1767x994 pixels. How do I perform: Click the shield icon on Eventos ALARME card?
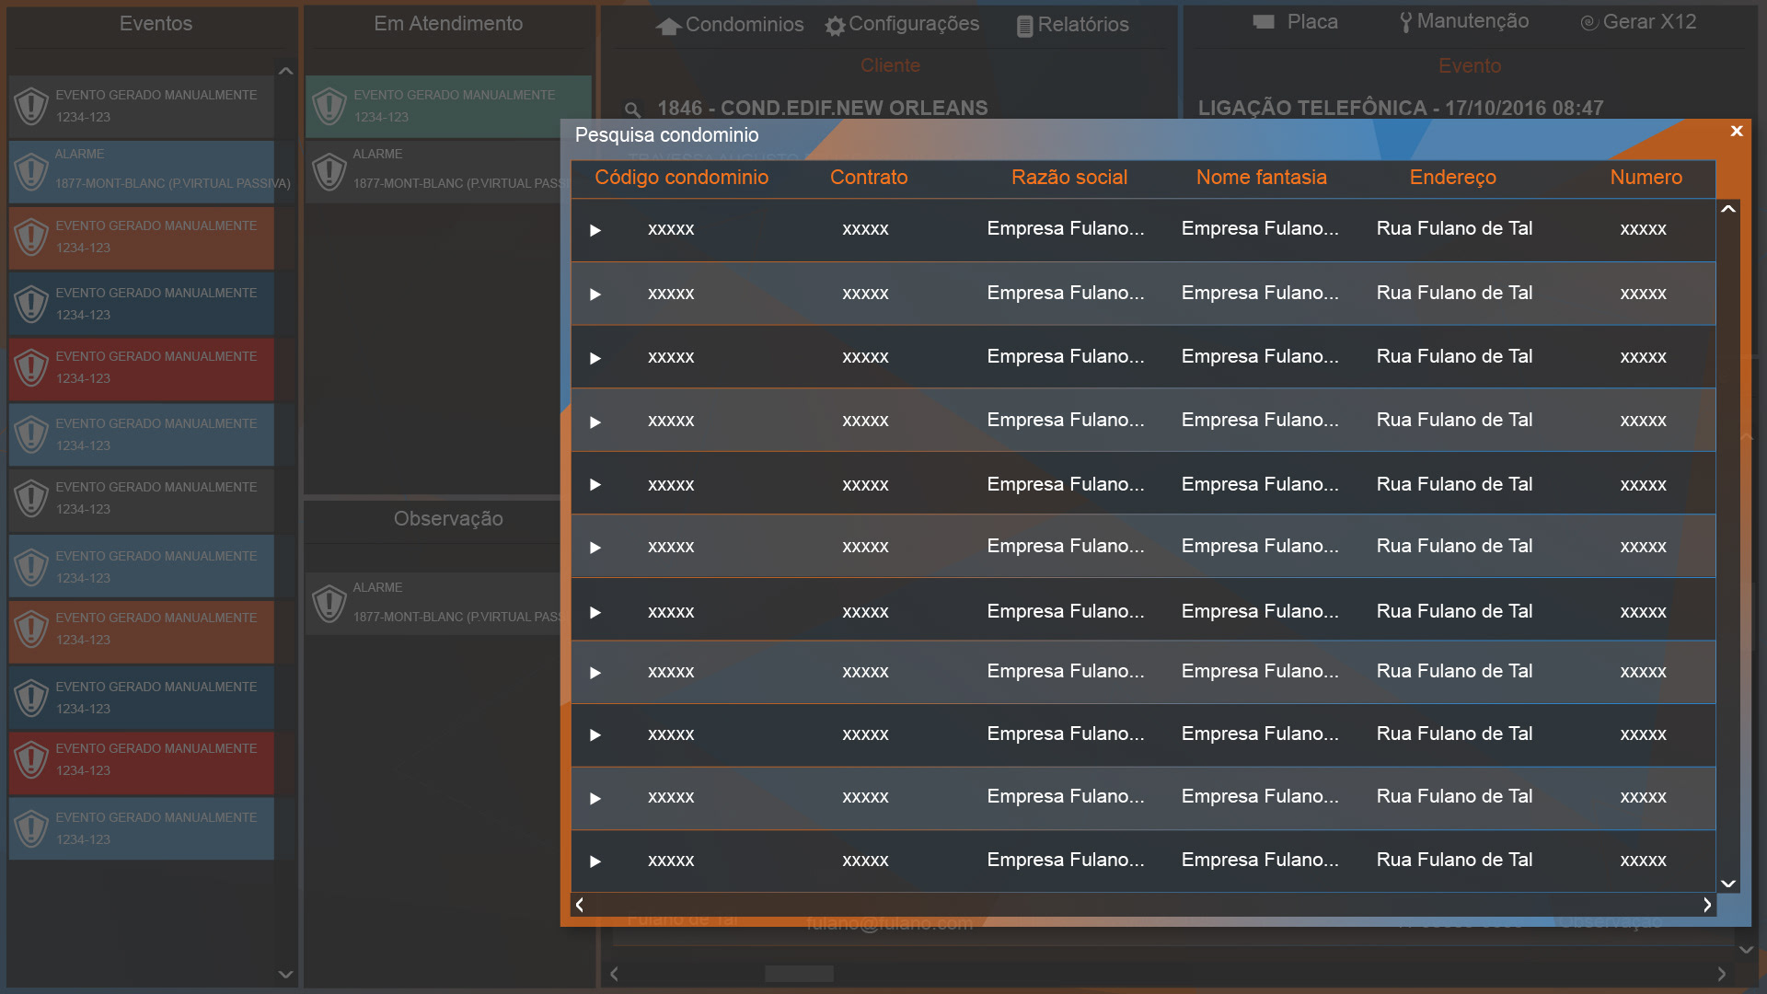pyautogui.click(x=31, y=171)
